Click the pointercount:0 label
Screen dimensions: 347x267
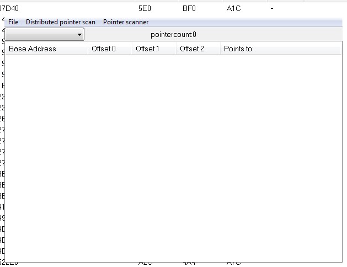pyautogui.click(x=173, y=35)
